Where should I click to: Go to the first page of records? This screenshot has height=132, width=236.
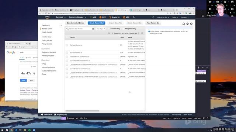pos(109,33)
